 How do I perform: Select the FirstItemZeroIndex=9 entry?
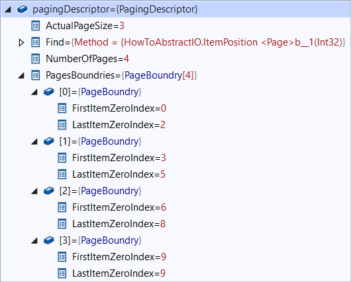tap(119, 257)
